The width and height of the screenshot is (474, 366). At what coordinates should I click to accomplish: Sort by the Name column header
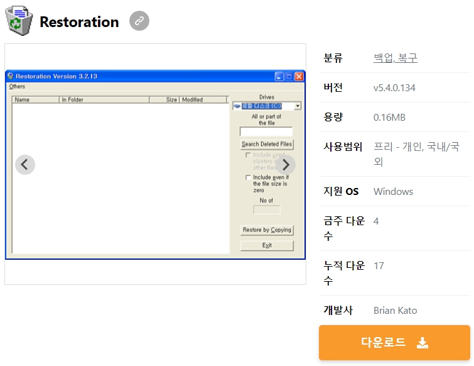coord(36,99)
